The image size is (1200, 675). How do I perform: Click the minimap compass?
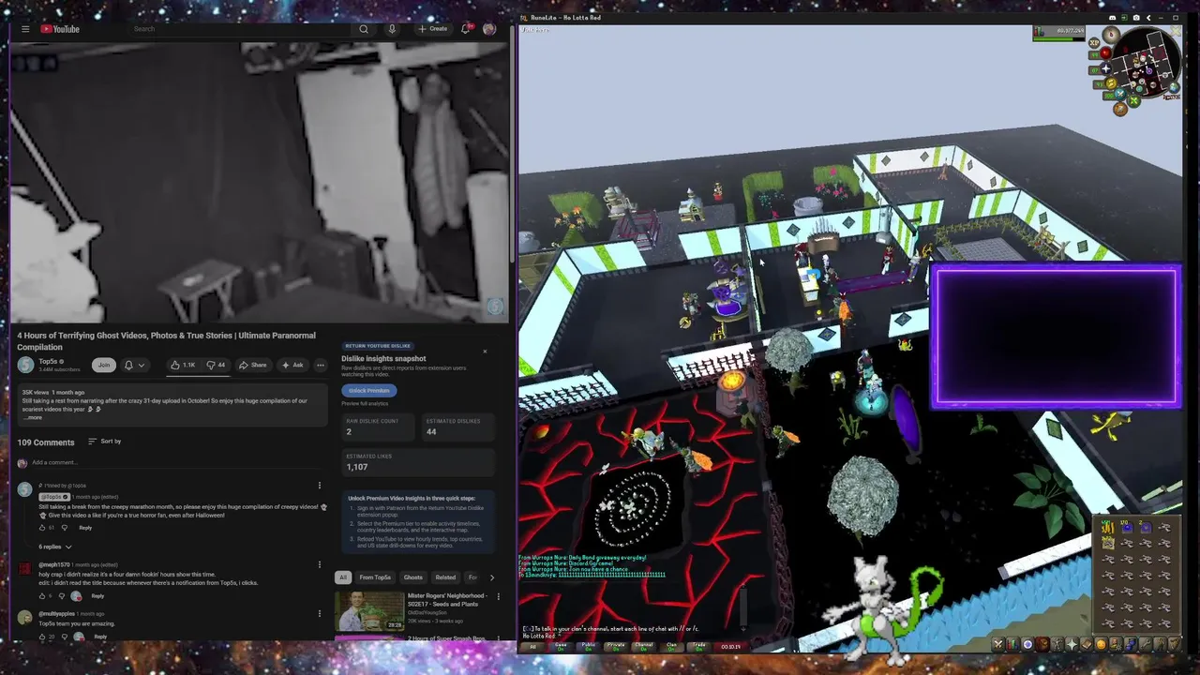1111,35
